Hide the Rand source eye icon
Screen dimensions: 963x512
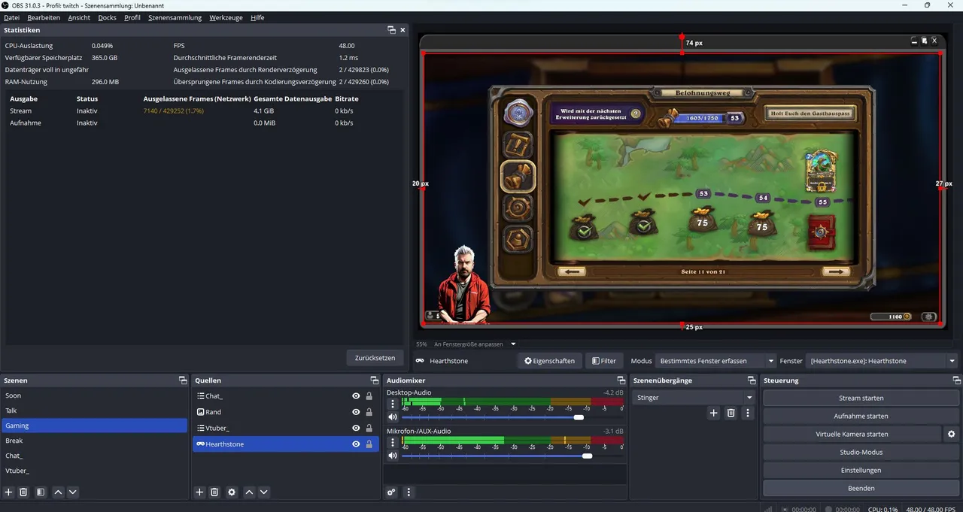point(356,412)
